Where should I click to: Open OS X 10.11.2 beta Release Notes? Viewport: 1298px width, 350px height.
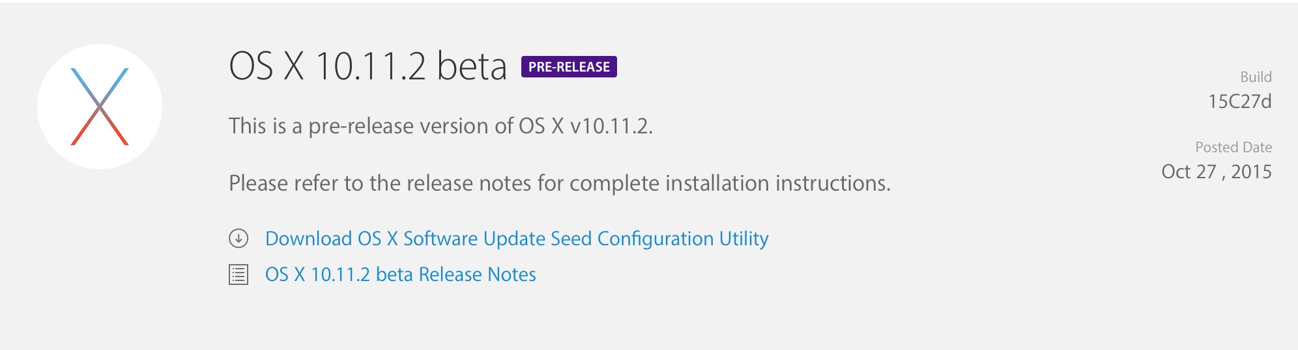401,275
